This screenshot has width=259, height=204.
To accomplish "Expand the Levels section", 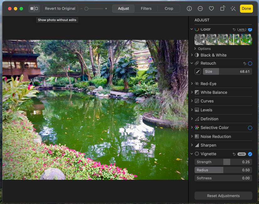I will click(192, 110).
